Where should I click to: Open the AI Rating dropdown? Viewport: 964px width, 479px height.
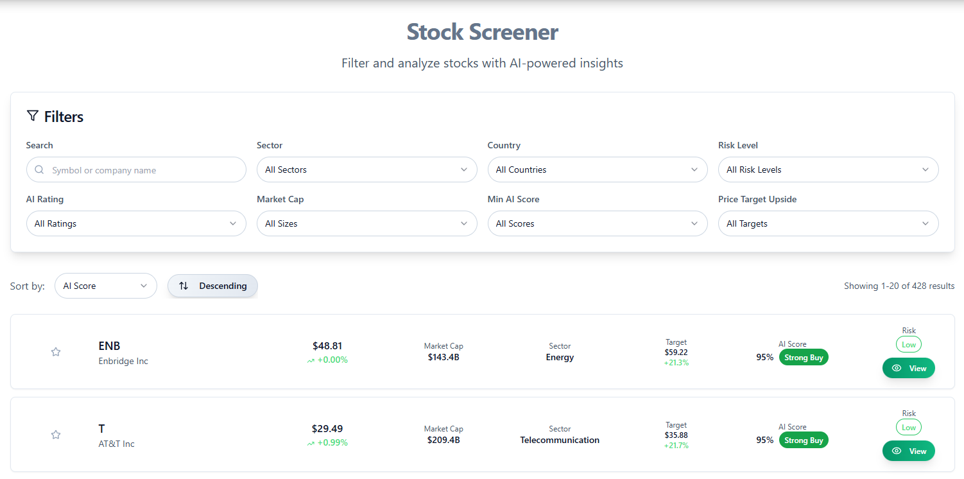coord(135,223)
